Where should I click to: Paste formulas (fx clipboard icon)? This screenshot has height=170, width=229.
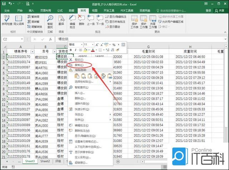coord(90,76)
